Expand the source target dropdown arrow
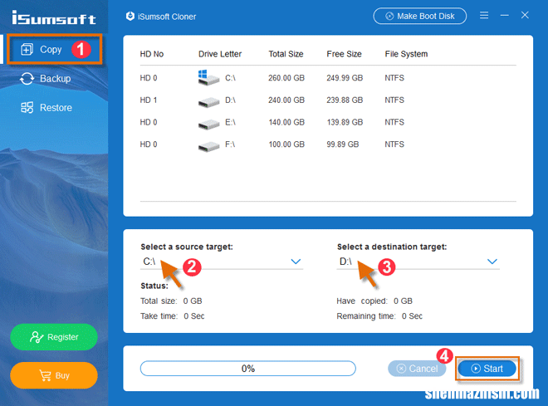548x406 pixels. 296,262
